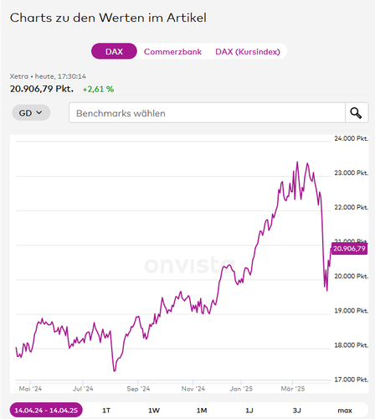Viewport: 375px width, 419px height.
Task: Click the magenta DAX chart line peak
Action: [297, 162]
